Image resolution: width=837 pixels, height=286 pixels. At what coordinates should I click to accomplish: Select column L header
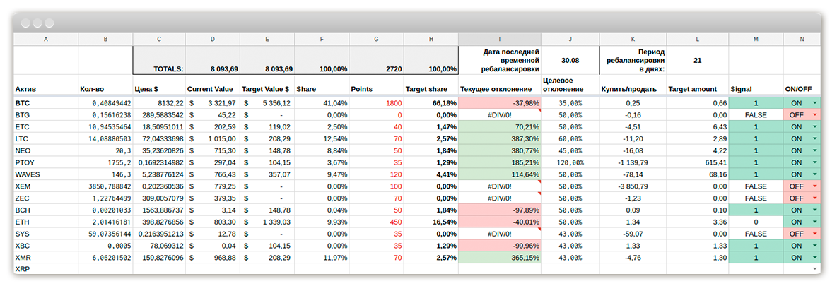[697, 40]
